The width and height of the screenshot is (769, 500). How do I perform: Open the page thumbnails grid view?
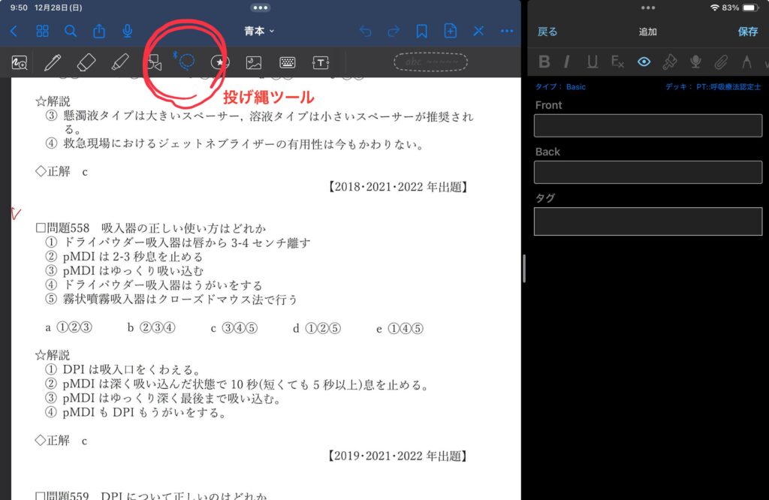click(x=42, y=31)
